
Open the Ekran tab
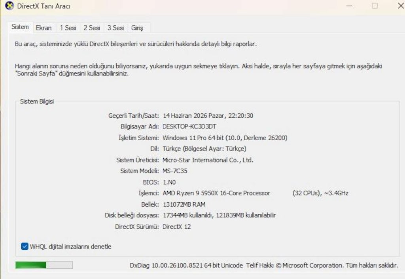[44, 28]
